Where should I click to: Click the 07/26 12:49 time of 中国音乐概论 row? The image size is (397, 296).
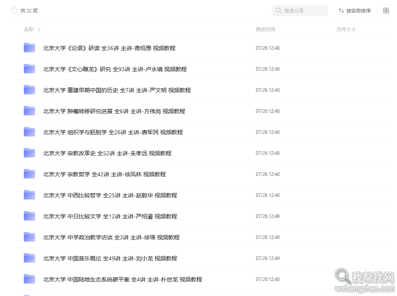click(267, 258)
